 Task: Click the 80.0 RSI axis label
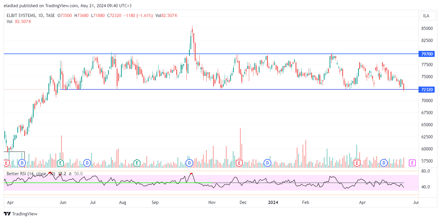click(x=425, y=171)
